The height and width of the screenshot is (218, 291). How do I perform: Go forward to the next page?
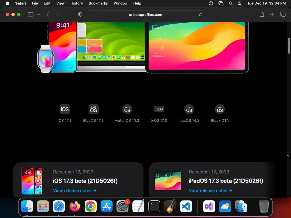[58, 14]
